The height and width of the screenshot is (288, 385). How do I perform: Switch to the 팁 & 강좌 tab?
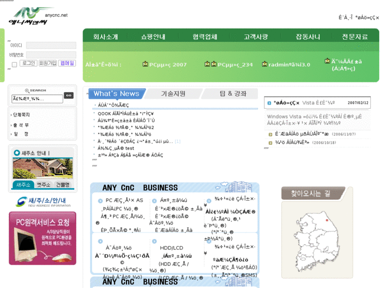click(233, 94)
